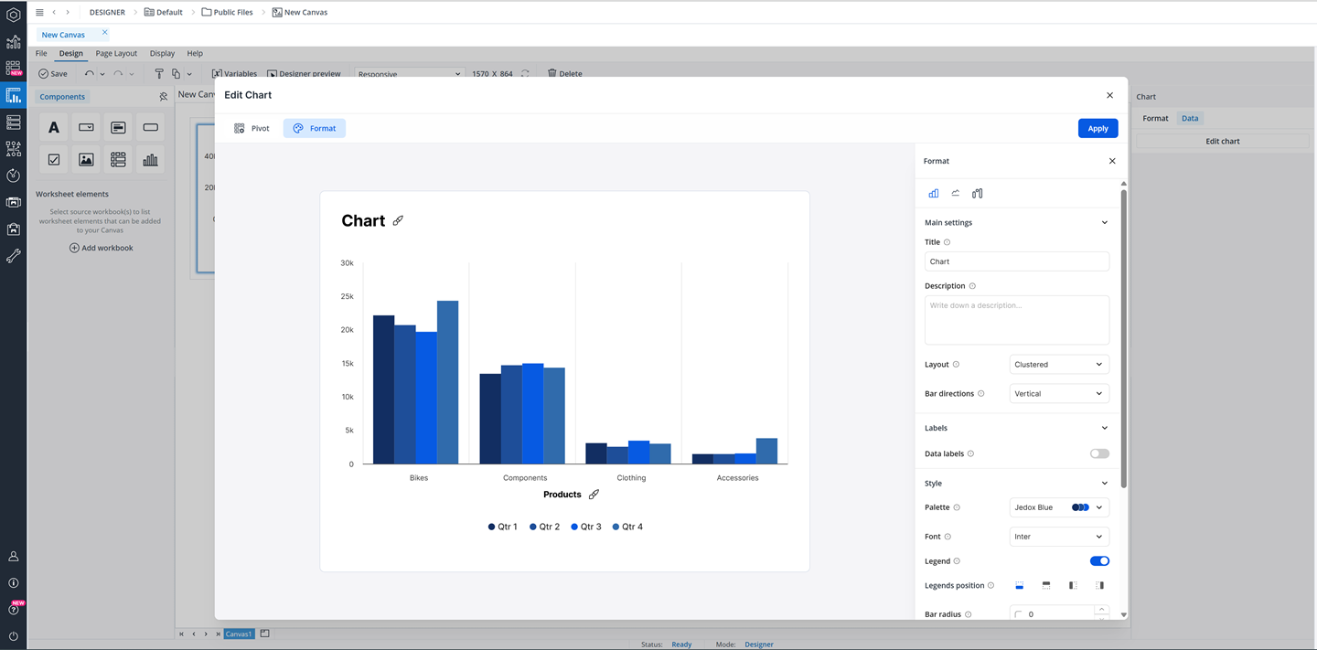Select the bar chart type in the Format panel
This screenshot has width=1317, height=650.
click(933, 193)
